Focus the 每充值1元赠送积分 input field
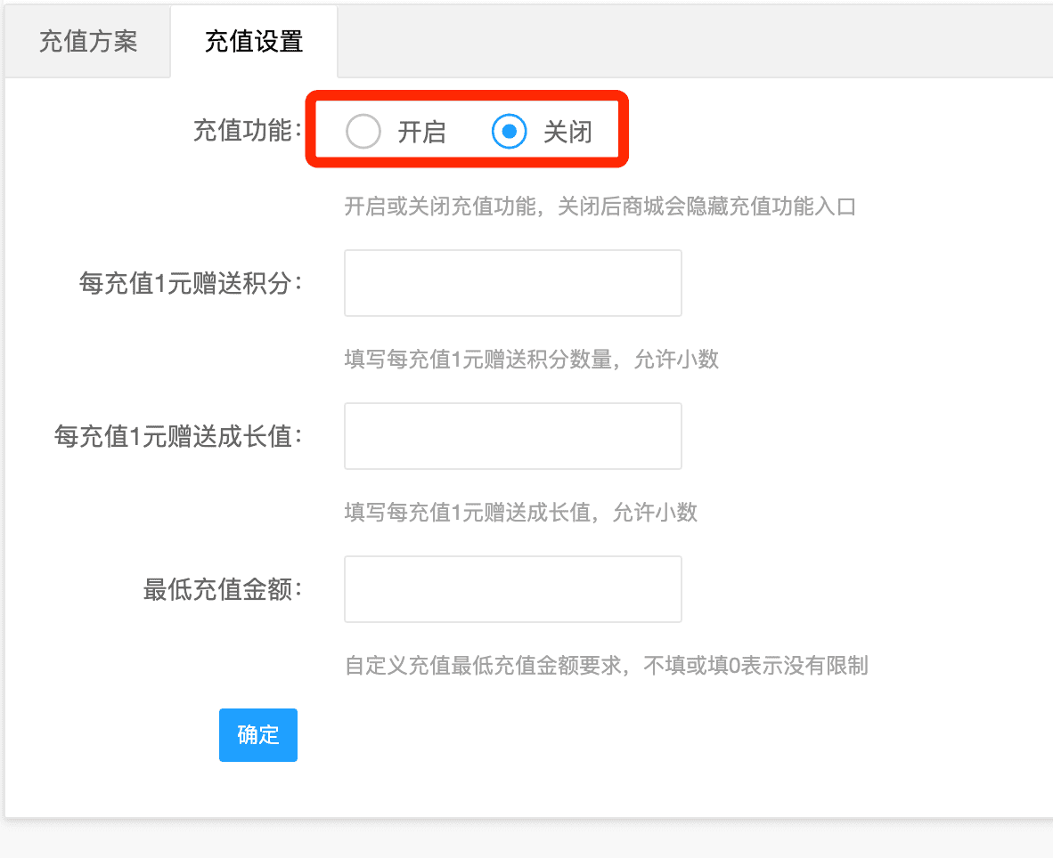 512,283
